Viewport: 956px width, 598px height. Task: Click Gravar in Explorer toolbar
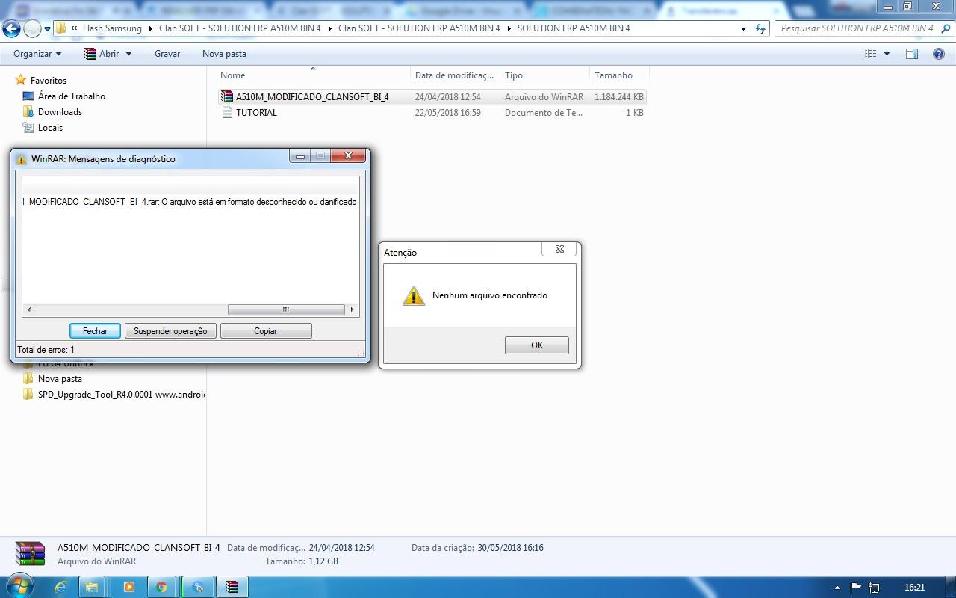click(x=167, y=54)
